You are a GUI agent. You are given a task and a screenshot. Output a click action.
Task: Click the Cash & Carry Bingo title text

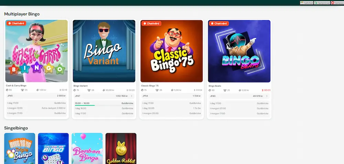tap(16, 85)
